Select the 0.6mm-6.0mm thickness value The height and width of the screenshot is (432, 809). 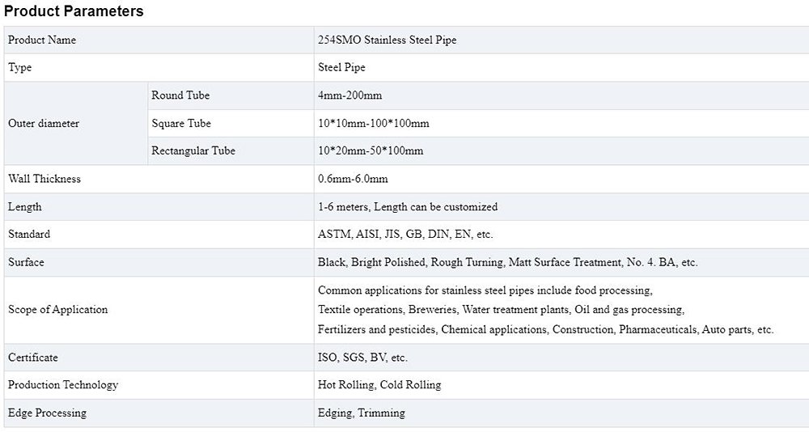pyautogui.click(x=353, y=179)
